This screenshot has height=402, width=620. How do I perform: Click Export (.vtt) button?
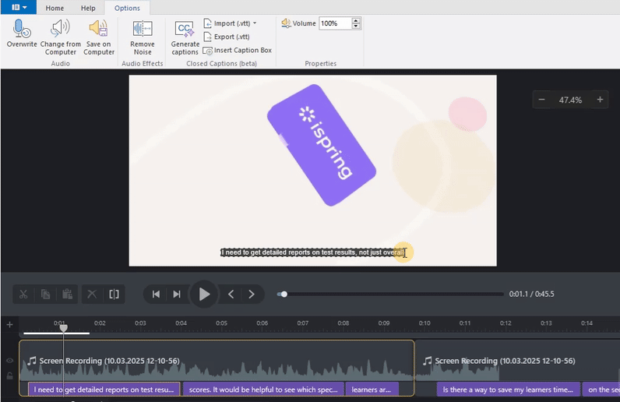(x=231, y=37)
